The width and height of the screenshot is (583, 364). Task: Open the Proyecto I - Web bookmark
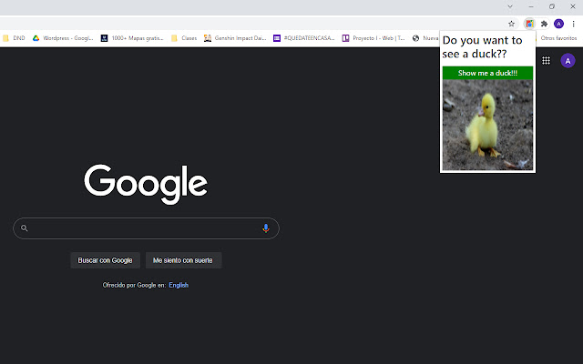(373, 38)
